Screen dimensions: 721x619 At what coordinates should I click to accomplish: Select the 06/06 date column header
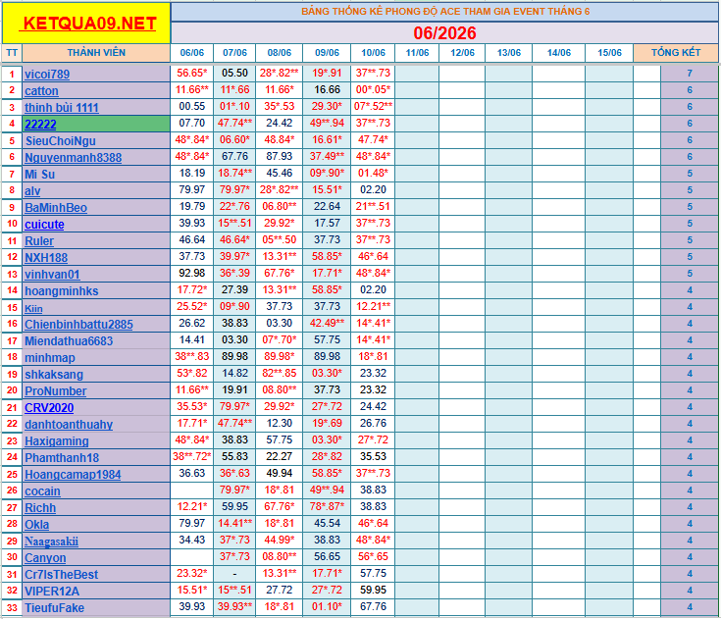pos(191,52)
